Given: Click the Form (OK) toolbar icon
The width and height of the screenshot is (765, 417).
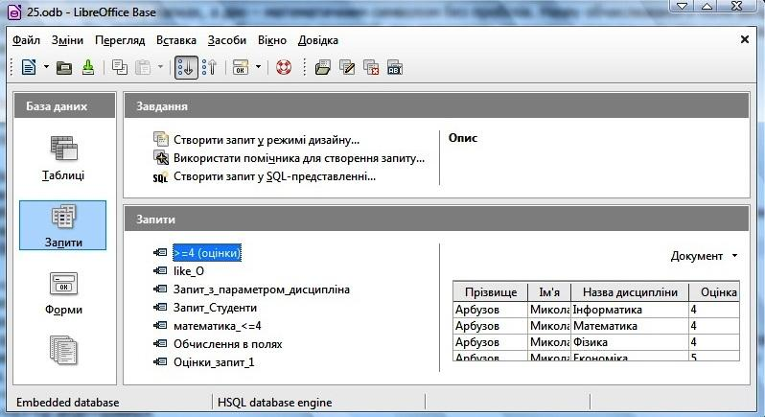Looking at the screenshot, I should pyautogui.click(x=241, y=67).
